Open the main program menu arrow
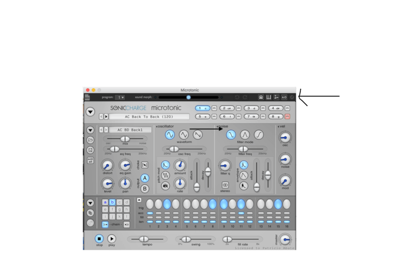Image resolution: width=413 pixels, height=258 pixels. pos(90,112)
